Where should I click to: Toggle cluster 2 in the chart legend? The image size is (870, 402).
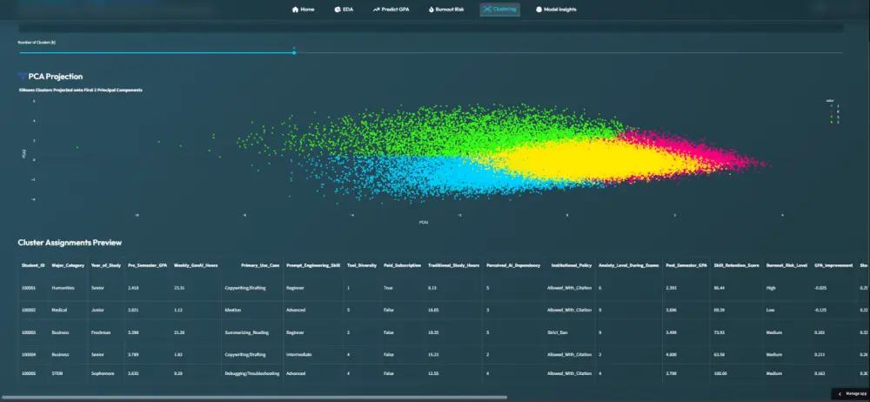(833, 122)
